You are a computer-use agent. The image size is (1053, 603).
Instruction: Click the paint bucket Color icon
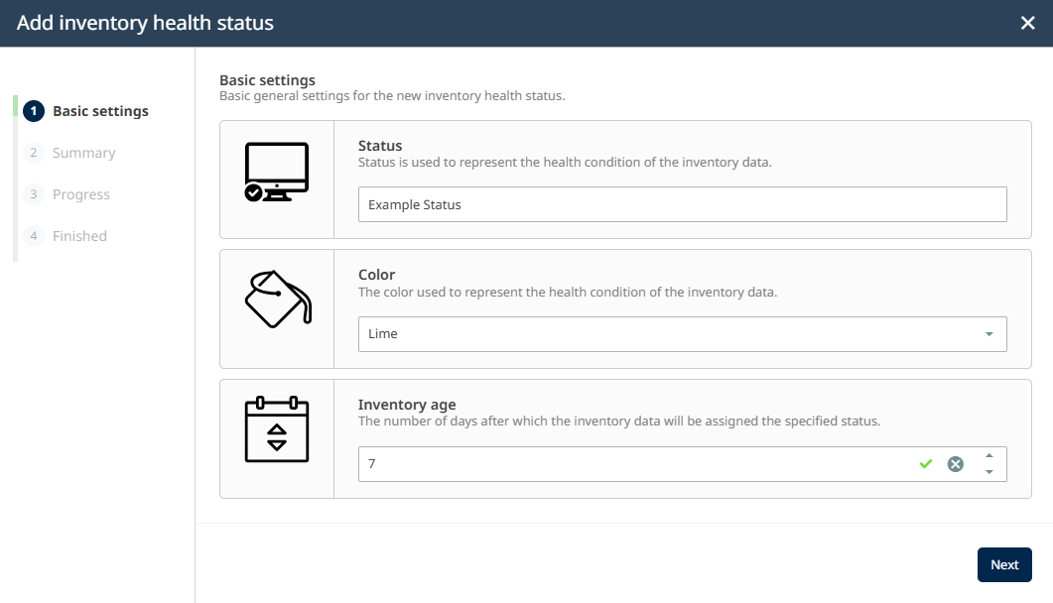278,300
